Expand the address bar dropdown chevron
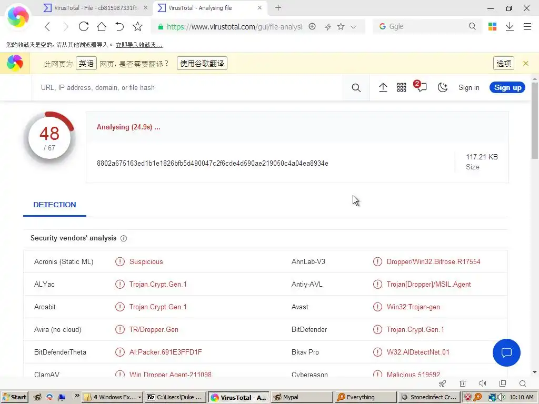This screenshot has height=404, width=539. (x=353, y=27)
